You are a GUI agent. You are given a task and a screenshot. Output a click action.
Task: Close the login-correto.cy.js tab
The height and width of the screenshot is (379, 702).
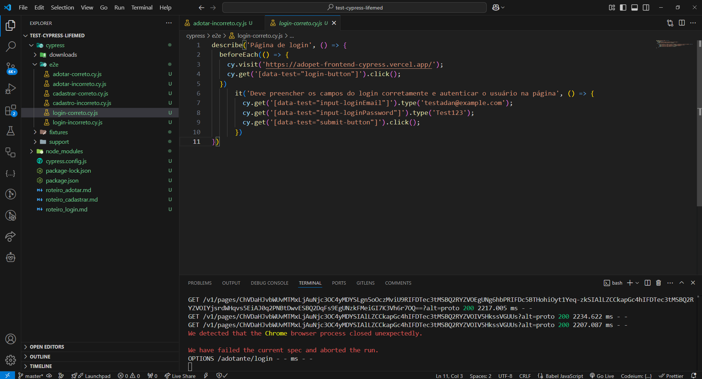pyautogui.click(x=334, y=23)
